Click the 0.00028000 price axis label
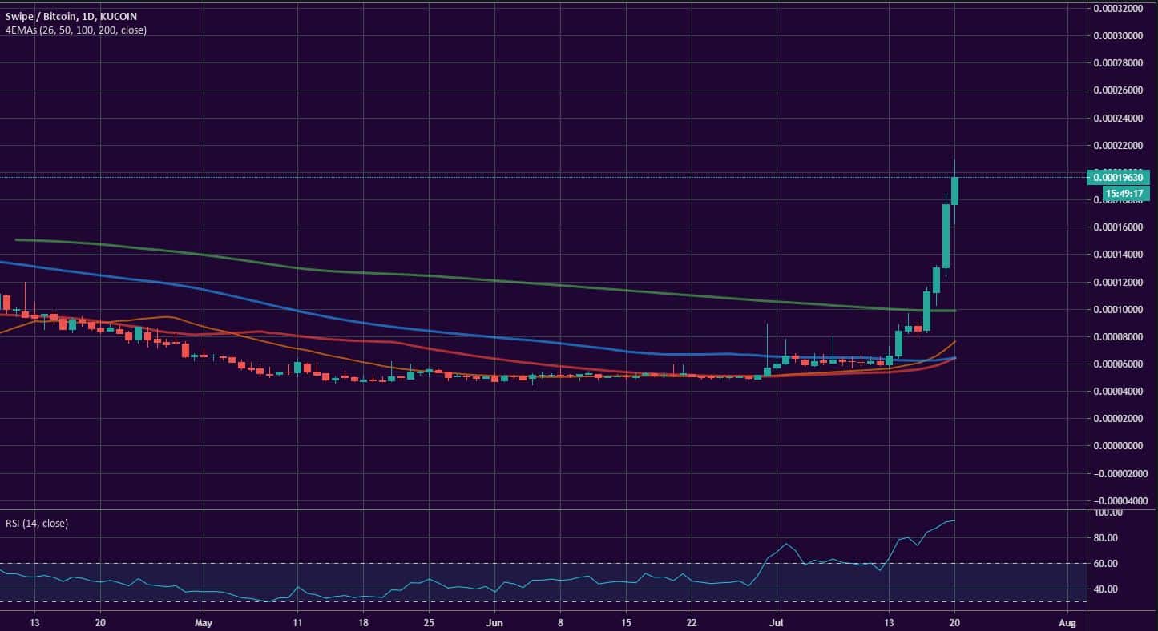 coord(1119,63)
